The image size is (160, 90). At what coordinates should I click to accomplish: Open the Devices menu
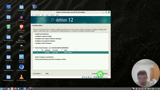[52, 15]
